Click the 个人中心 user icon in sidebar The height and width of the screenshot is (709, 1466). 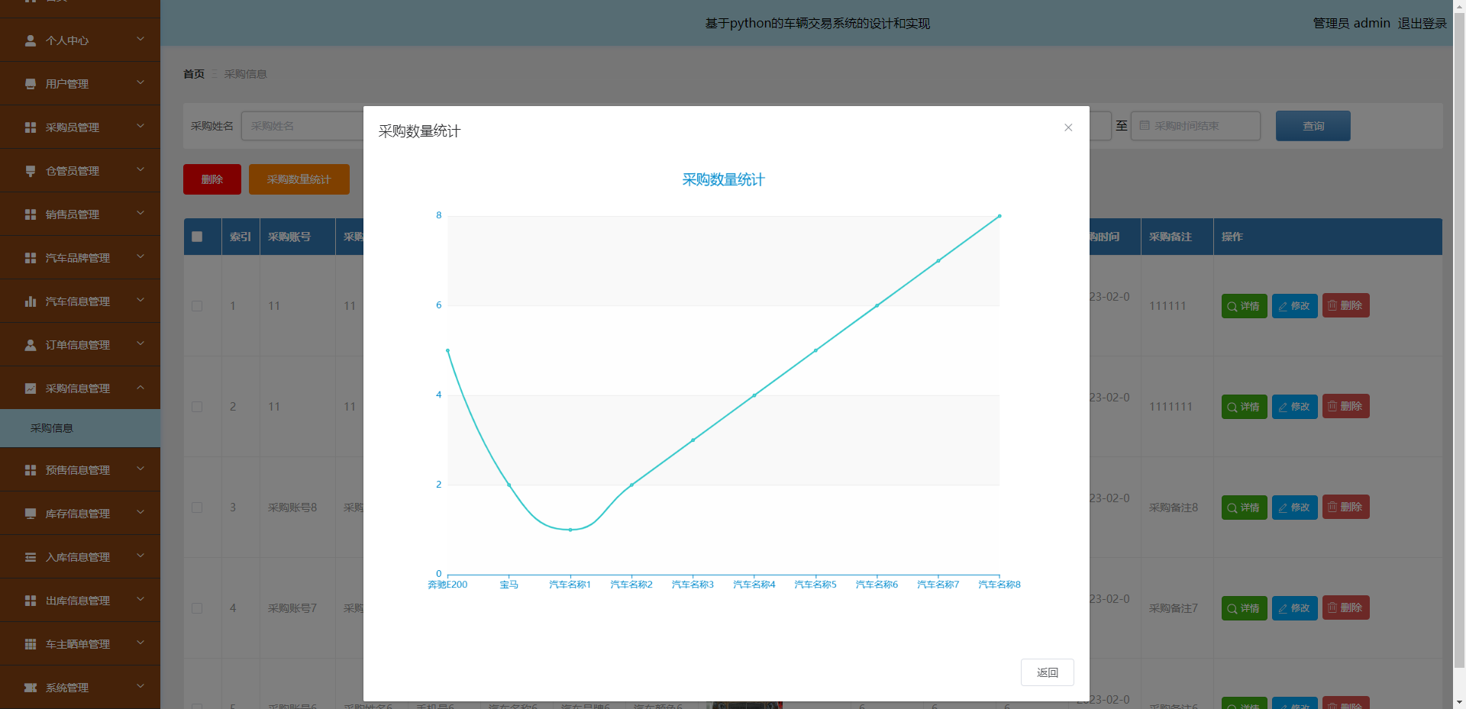(31, 40)
